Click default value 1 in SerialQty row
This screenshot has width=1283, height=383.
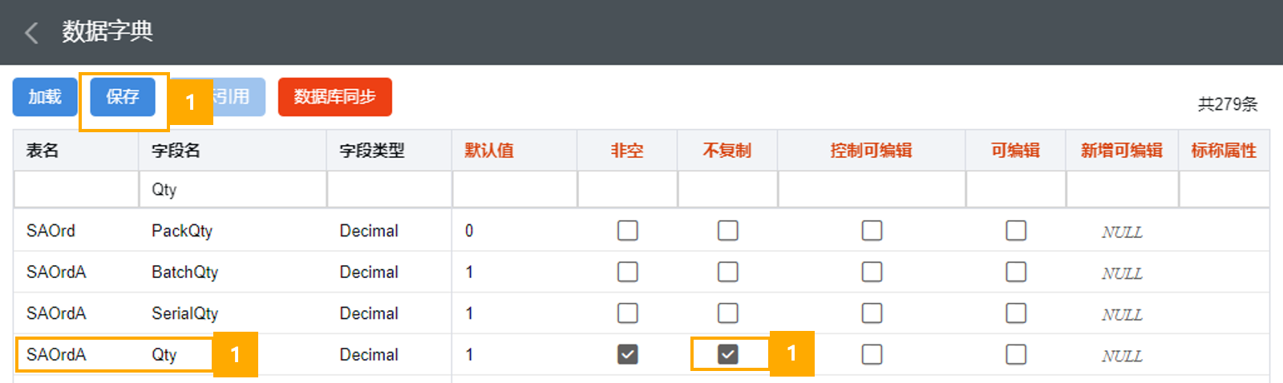click(469, 313)
